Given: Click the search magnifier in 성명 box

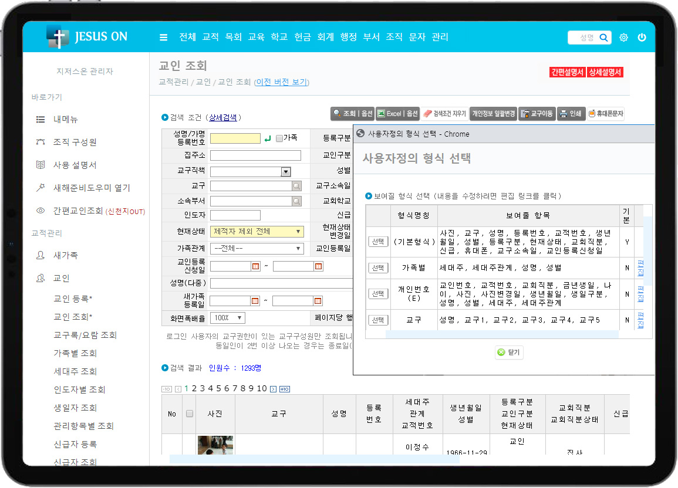Looking at the screenshot, I should (x=603, y=38).
